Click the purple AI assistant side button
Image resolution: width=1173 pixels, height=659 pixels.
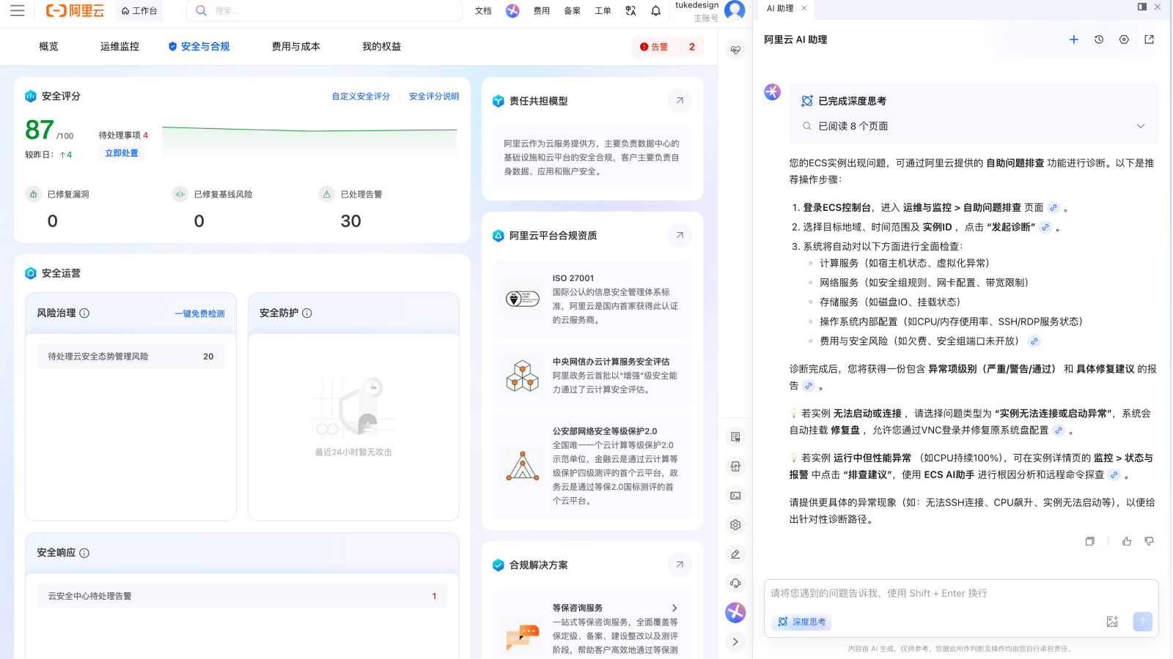click(x=735, y=612)
